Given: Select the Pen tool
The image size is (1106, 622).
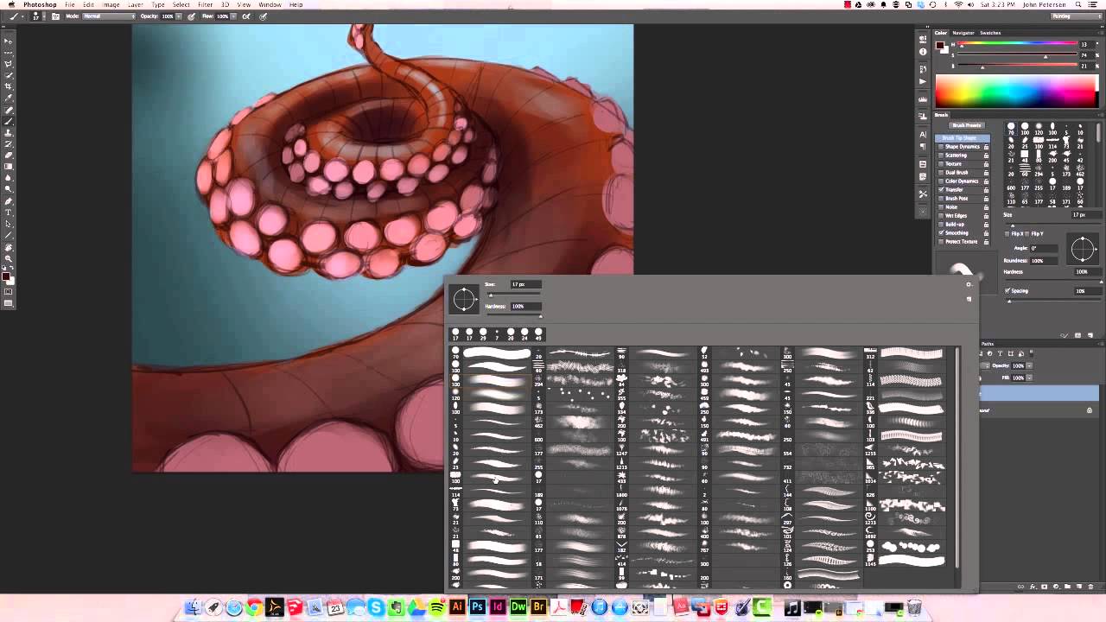Looking at the screenshot, I should click(10, 200).
